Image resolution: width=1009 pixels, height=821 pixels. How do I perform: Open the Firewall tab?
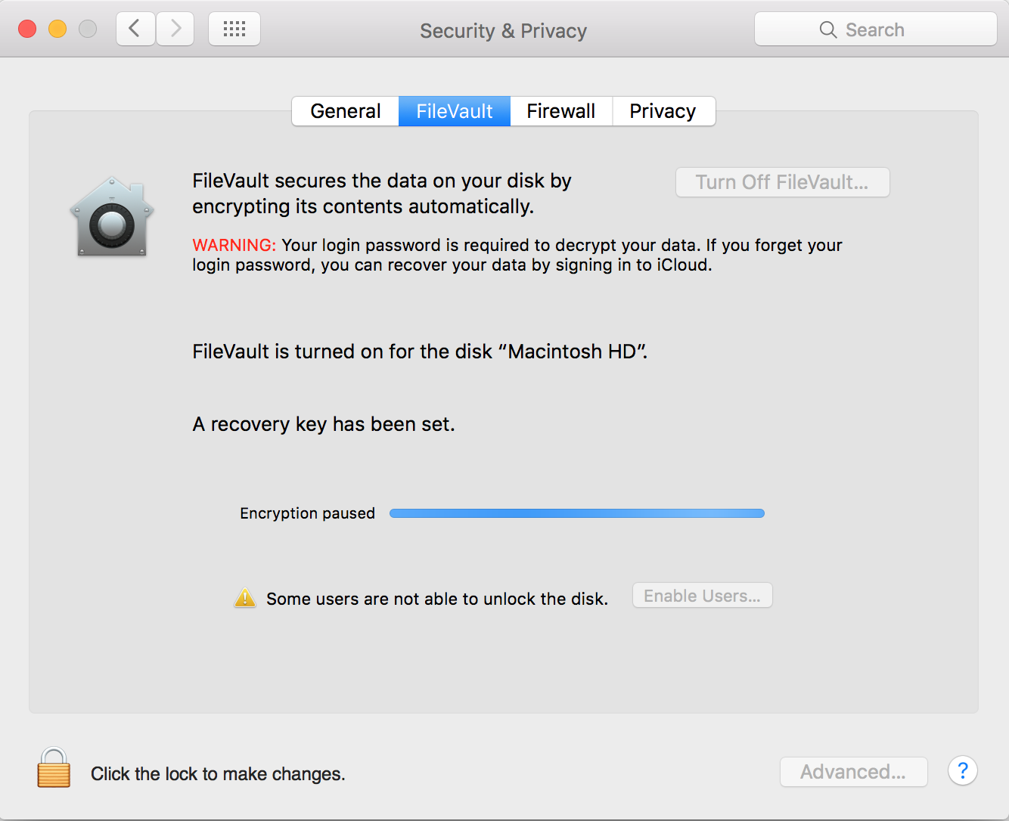pyautogui.click(x=561, y=111)
